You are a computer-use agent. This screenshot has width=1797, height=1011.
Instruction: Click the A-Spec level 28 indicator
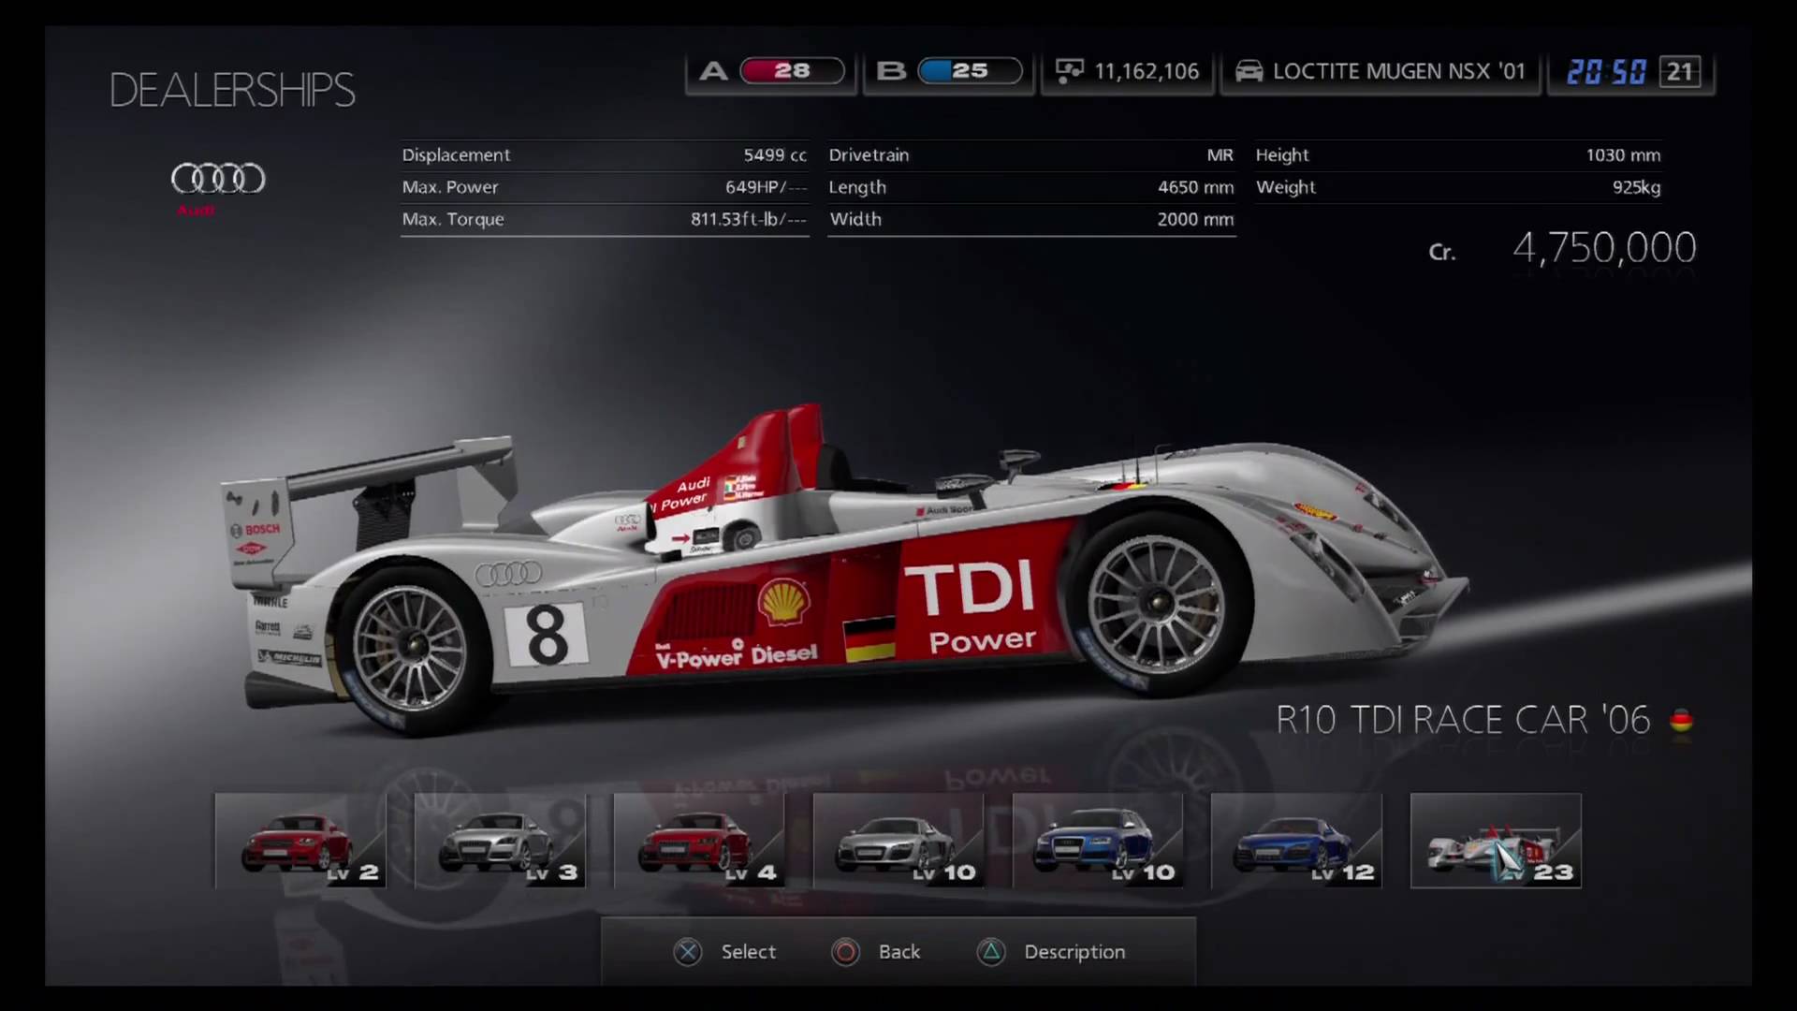click(791, 71)
